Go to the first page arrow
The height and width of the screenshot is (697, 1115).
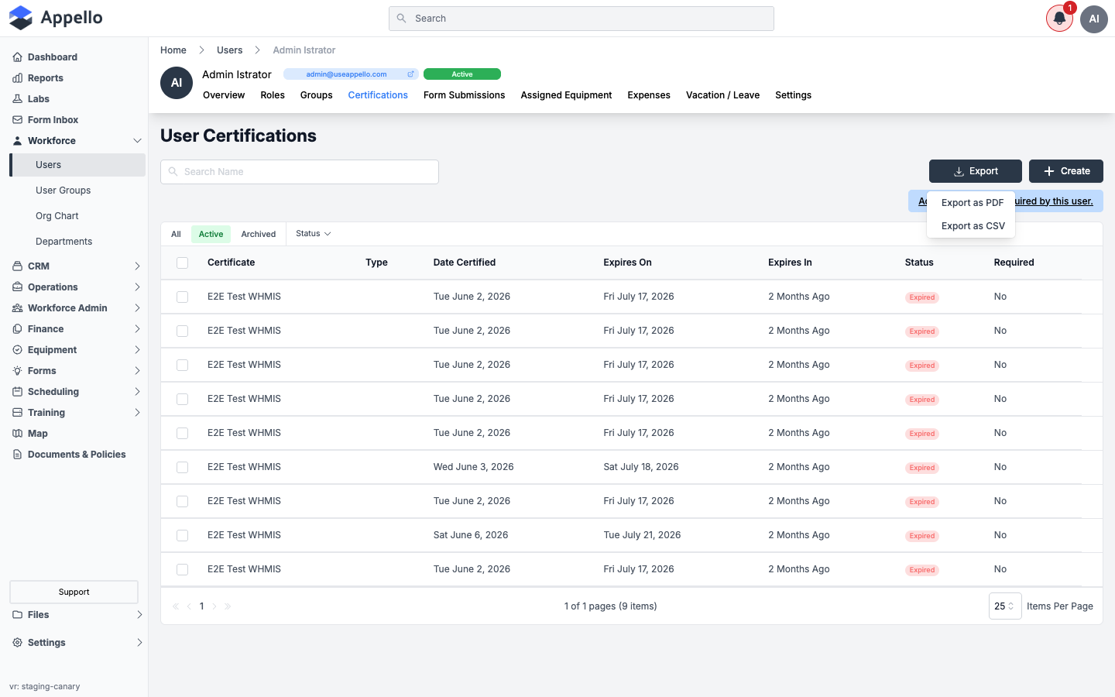click(176, 606)
